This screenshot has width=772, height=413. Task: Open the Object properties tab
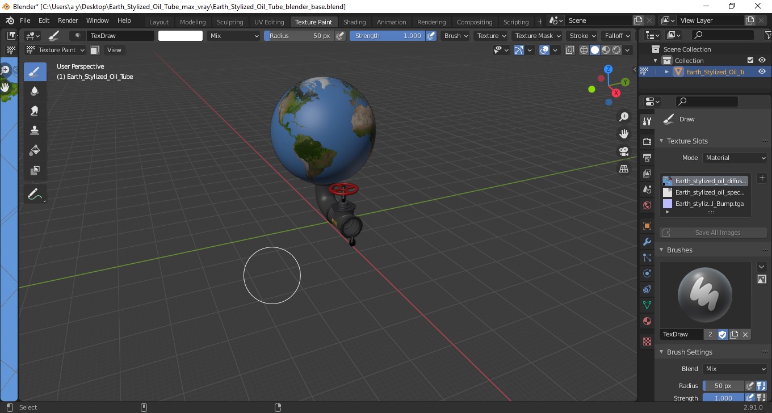(x=647, y=226)
